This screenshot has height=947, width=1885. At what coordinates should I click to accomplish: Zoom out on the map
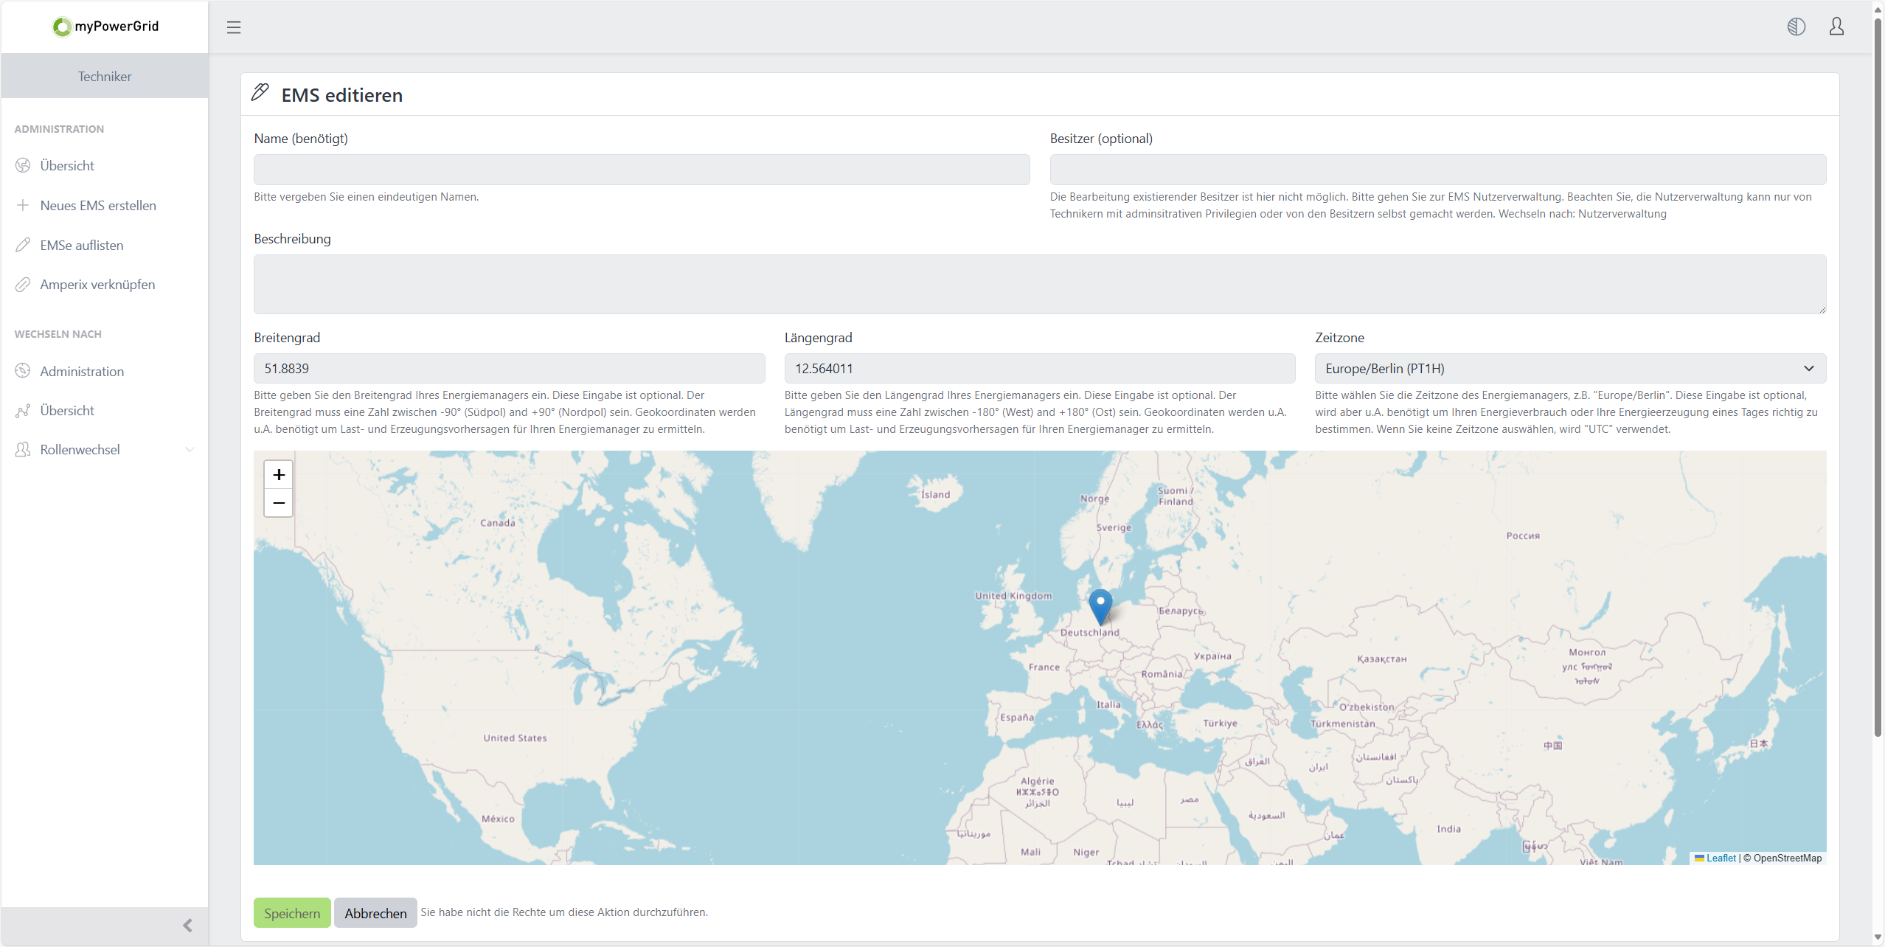[279, 503]
